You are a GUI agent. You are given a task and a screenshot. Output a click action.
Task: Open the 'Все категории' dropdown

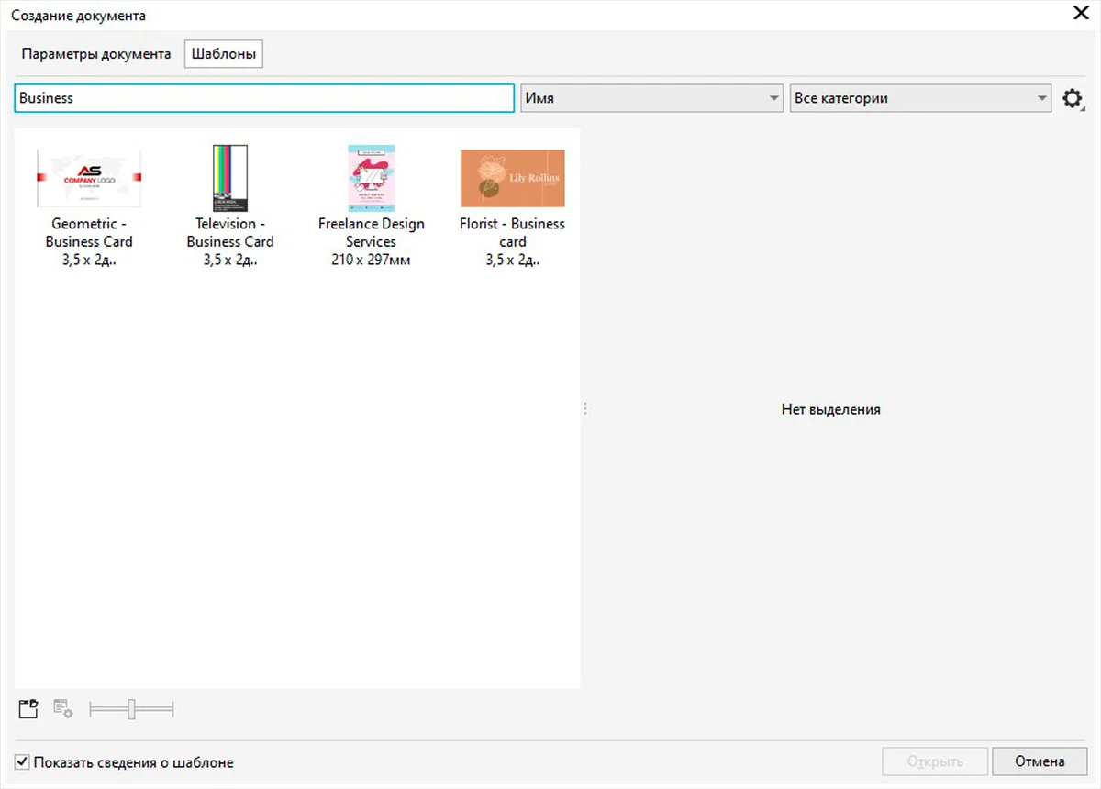[x=920, y=98]
